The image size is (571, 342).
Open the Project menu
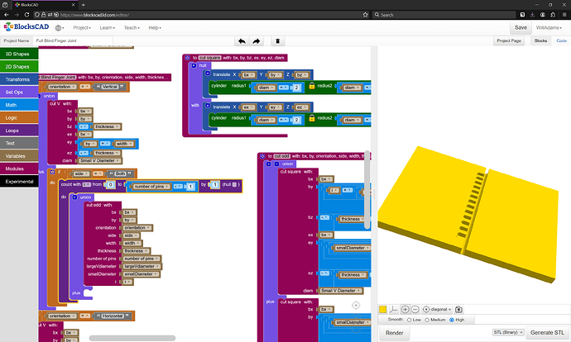click(x=82, y=28)
